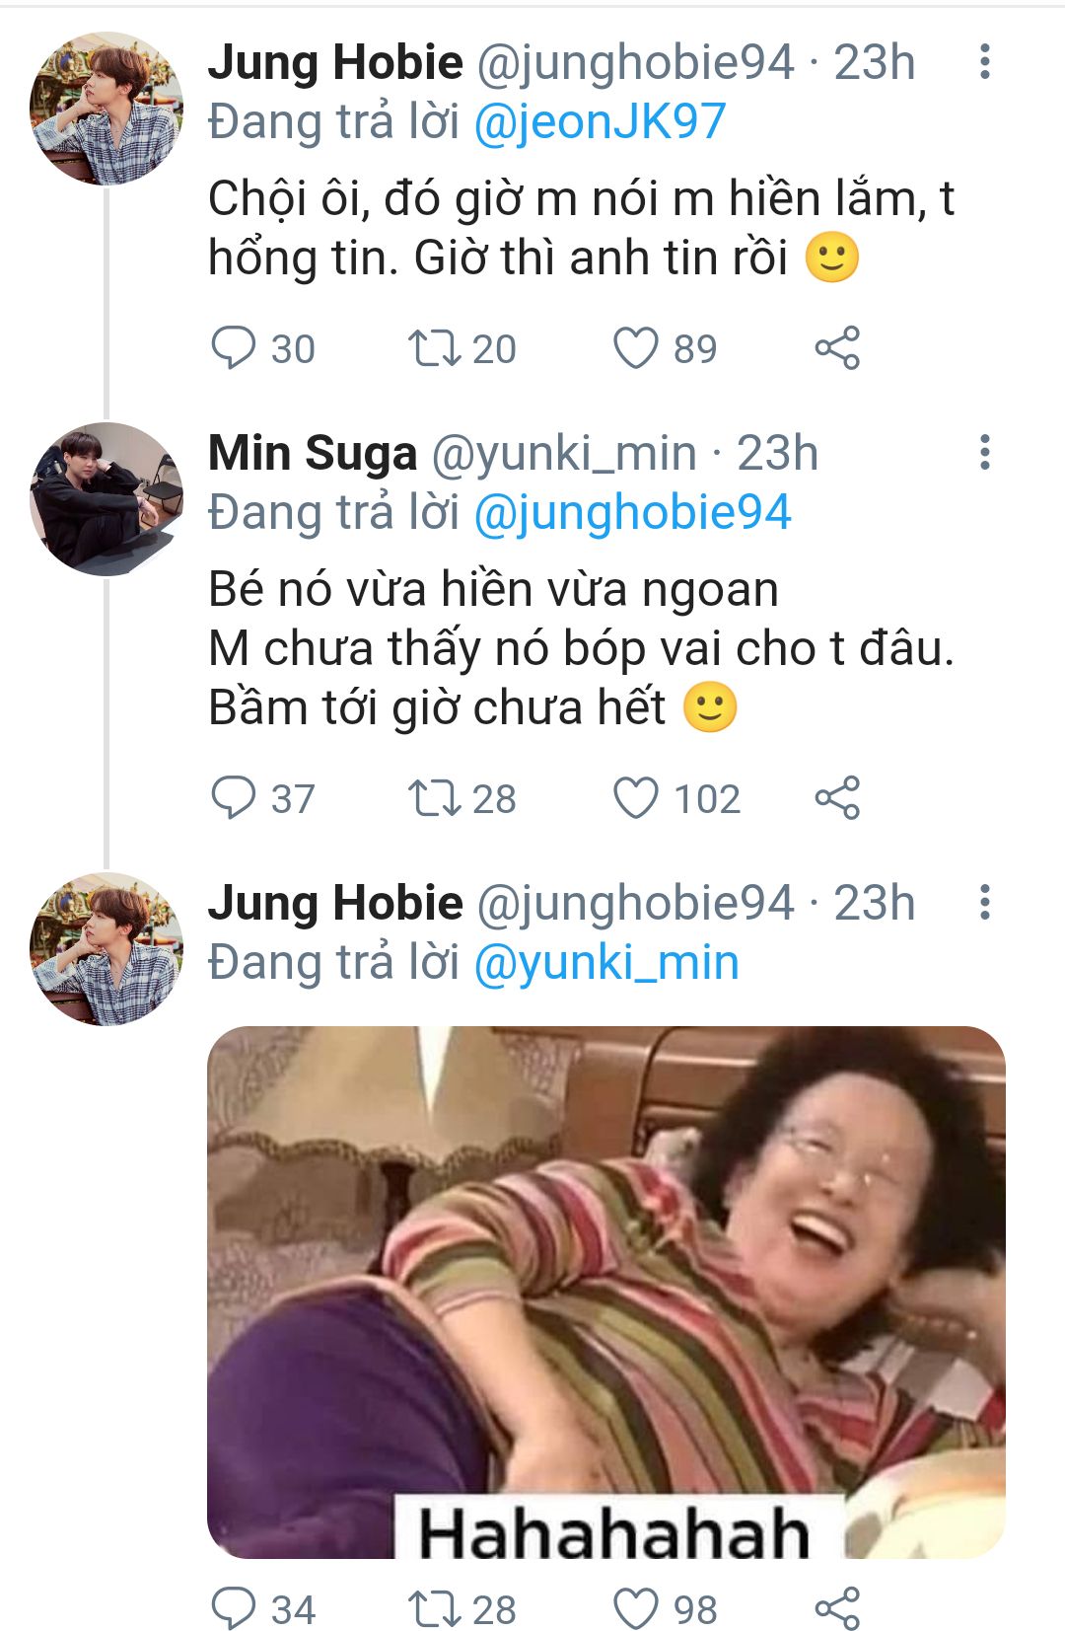Open more options menu on Min Suga's tweet
The image size is (1065, 1631).
pos(984,452)
